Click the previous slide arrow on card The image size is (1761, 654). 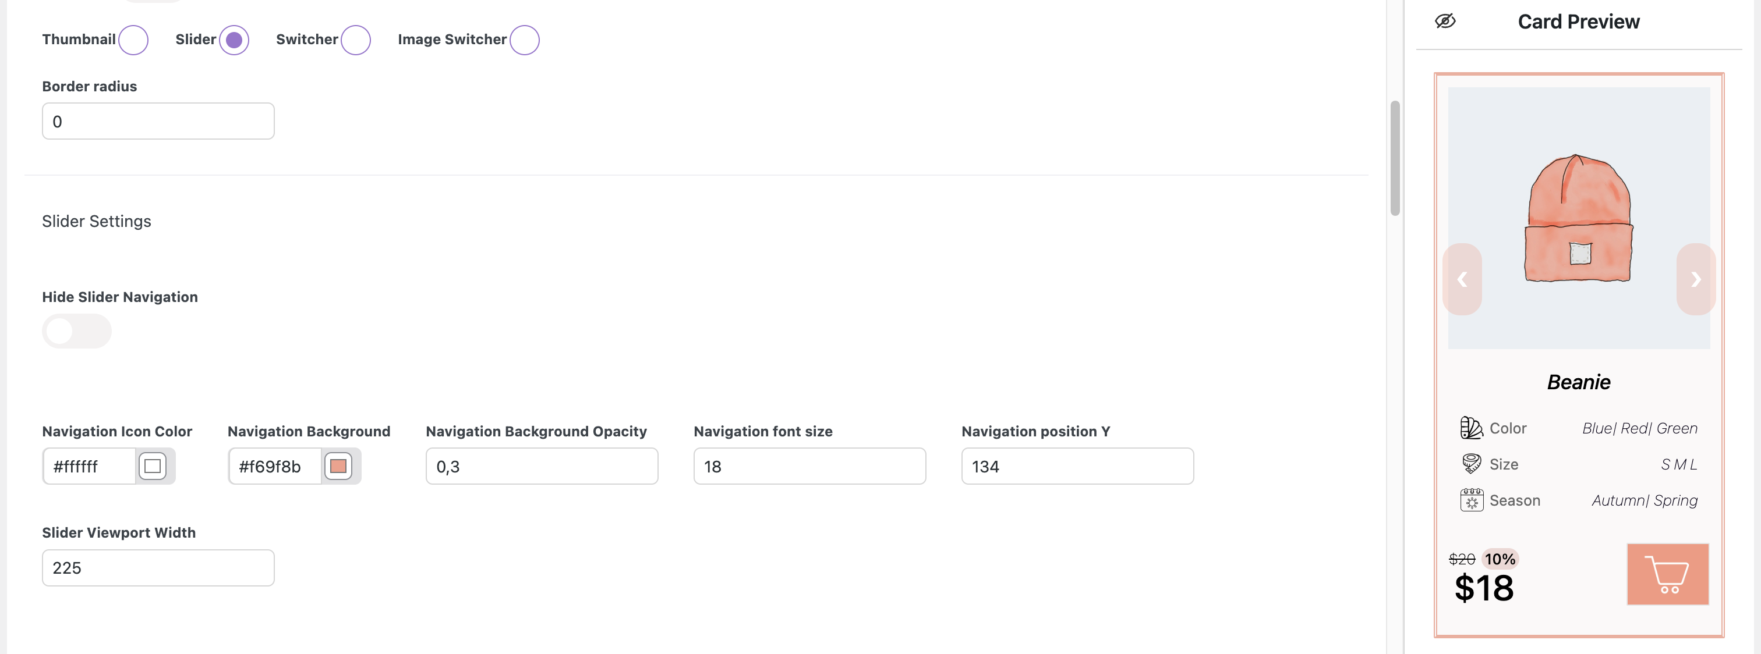(1462, 279)
